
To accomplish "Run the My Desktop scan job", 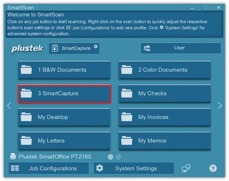I will (64, 117).
